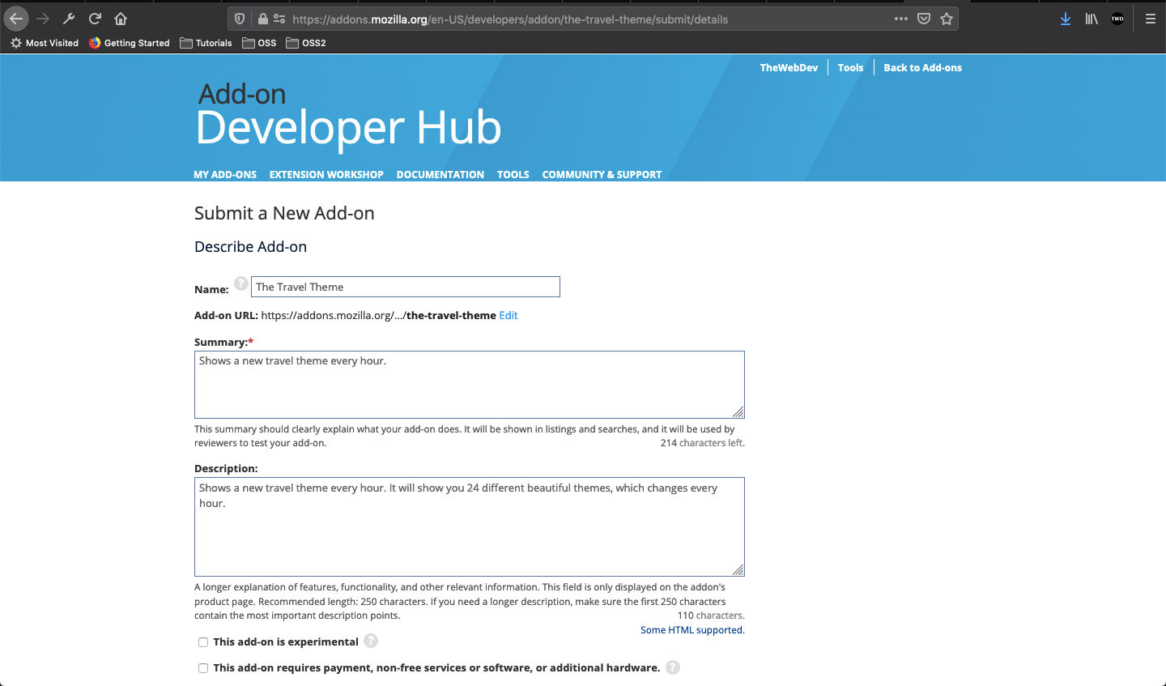The width and height of the screenshot is (1166, 686).
Task: Click help icon beside payment requirement option
Action: [673, 667]
